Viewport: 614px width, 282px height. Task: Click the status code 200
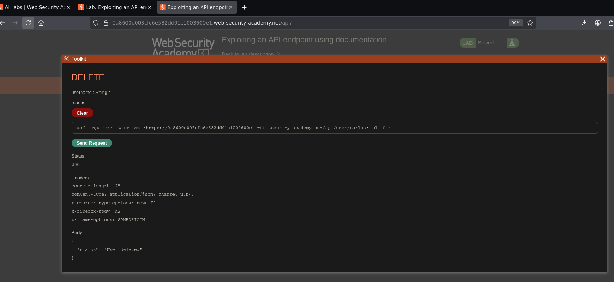click(76, 164)
